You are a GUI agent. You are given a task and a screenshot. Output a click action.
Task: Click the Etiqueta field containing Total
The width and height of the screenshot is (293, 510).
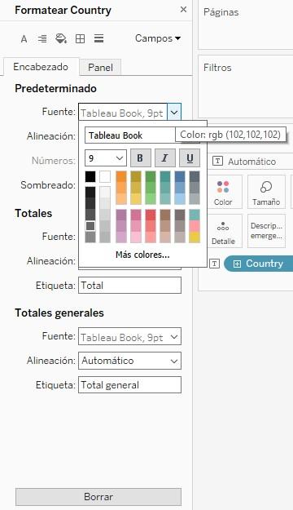coord(129,286)
